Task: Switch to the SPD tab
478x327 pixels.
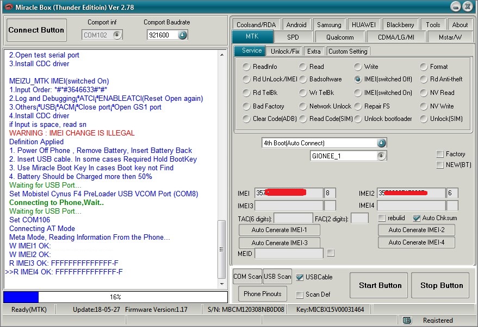Action: click(293, 37)
